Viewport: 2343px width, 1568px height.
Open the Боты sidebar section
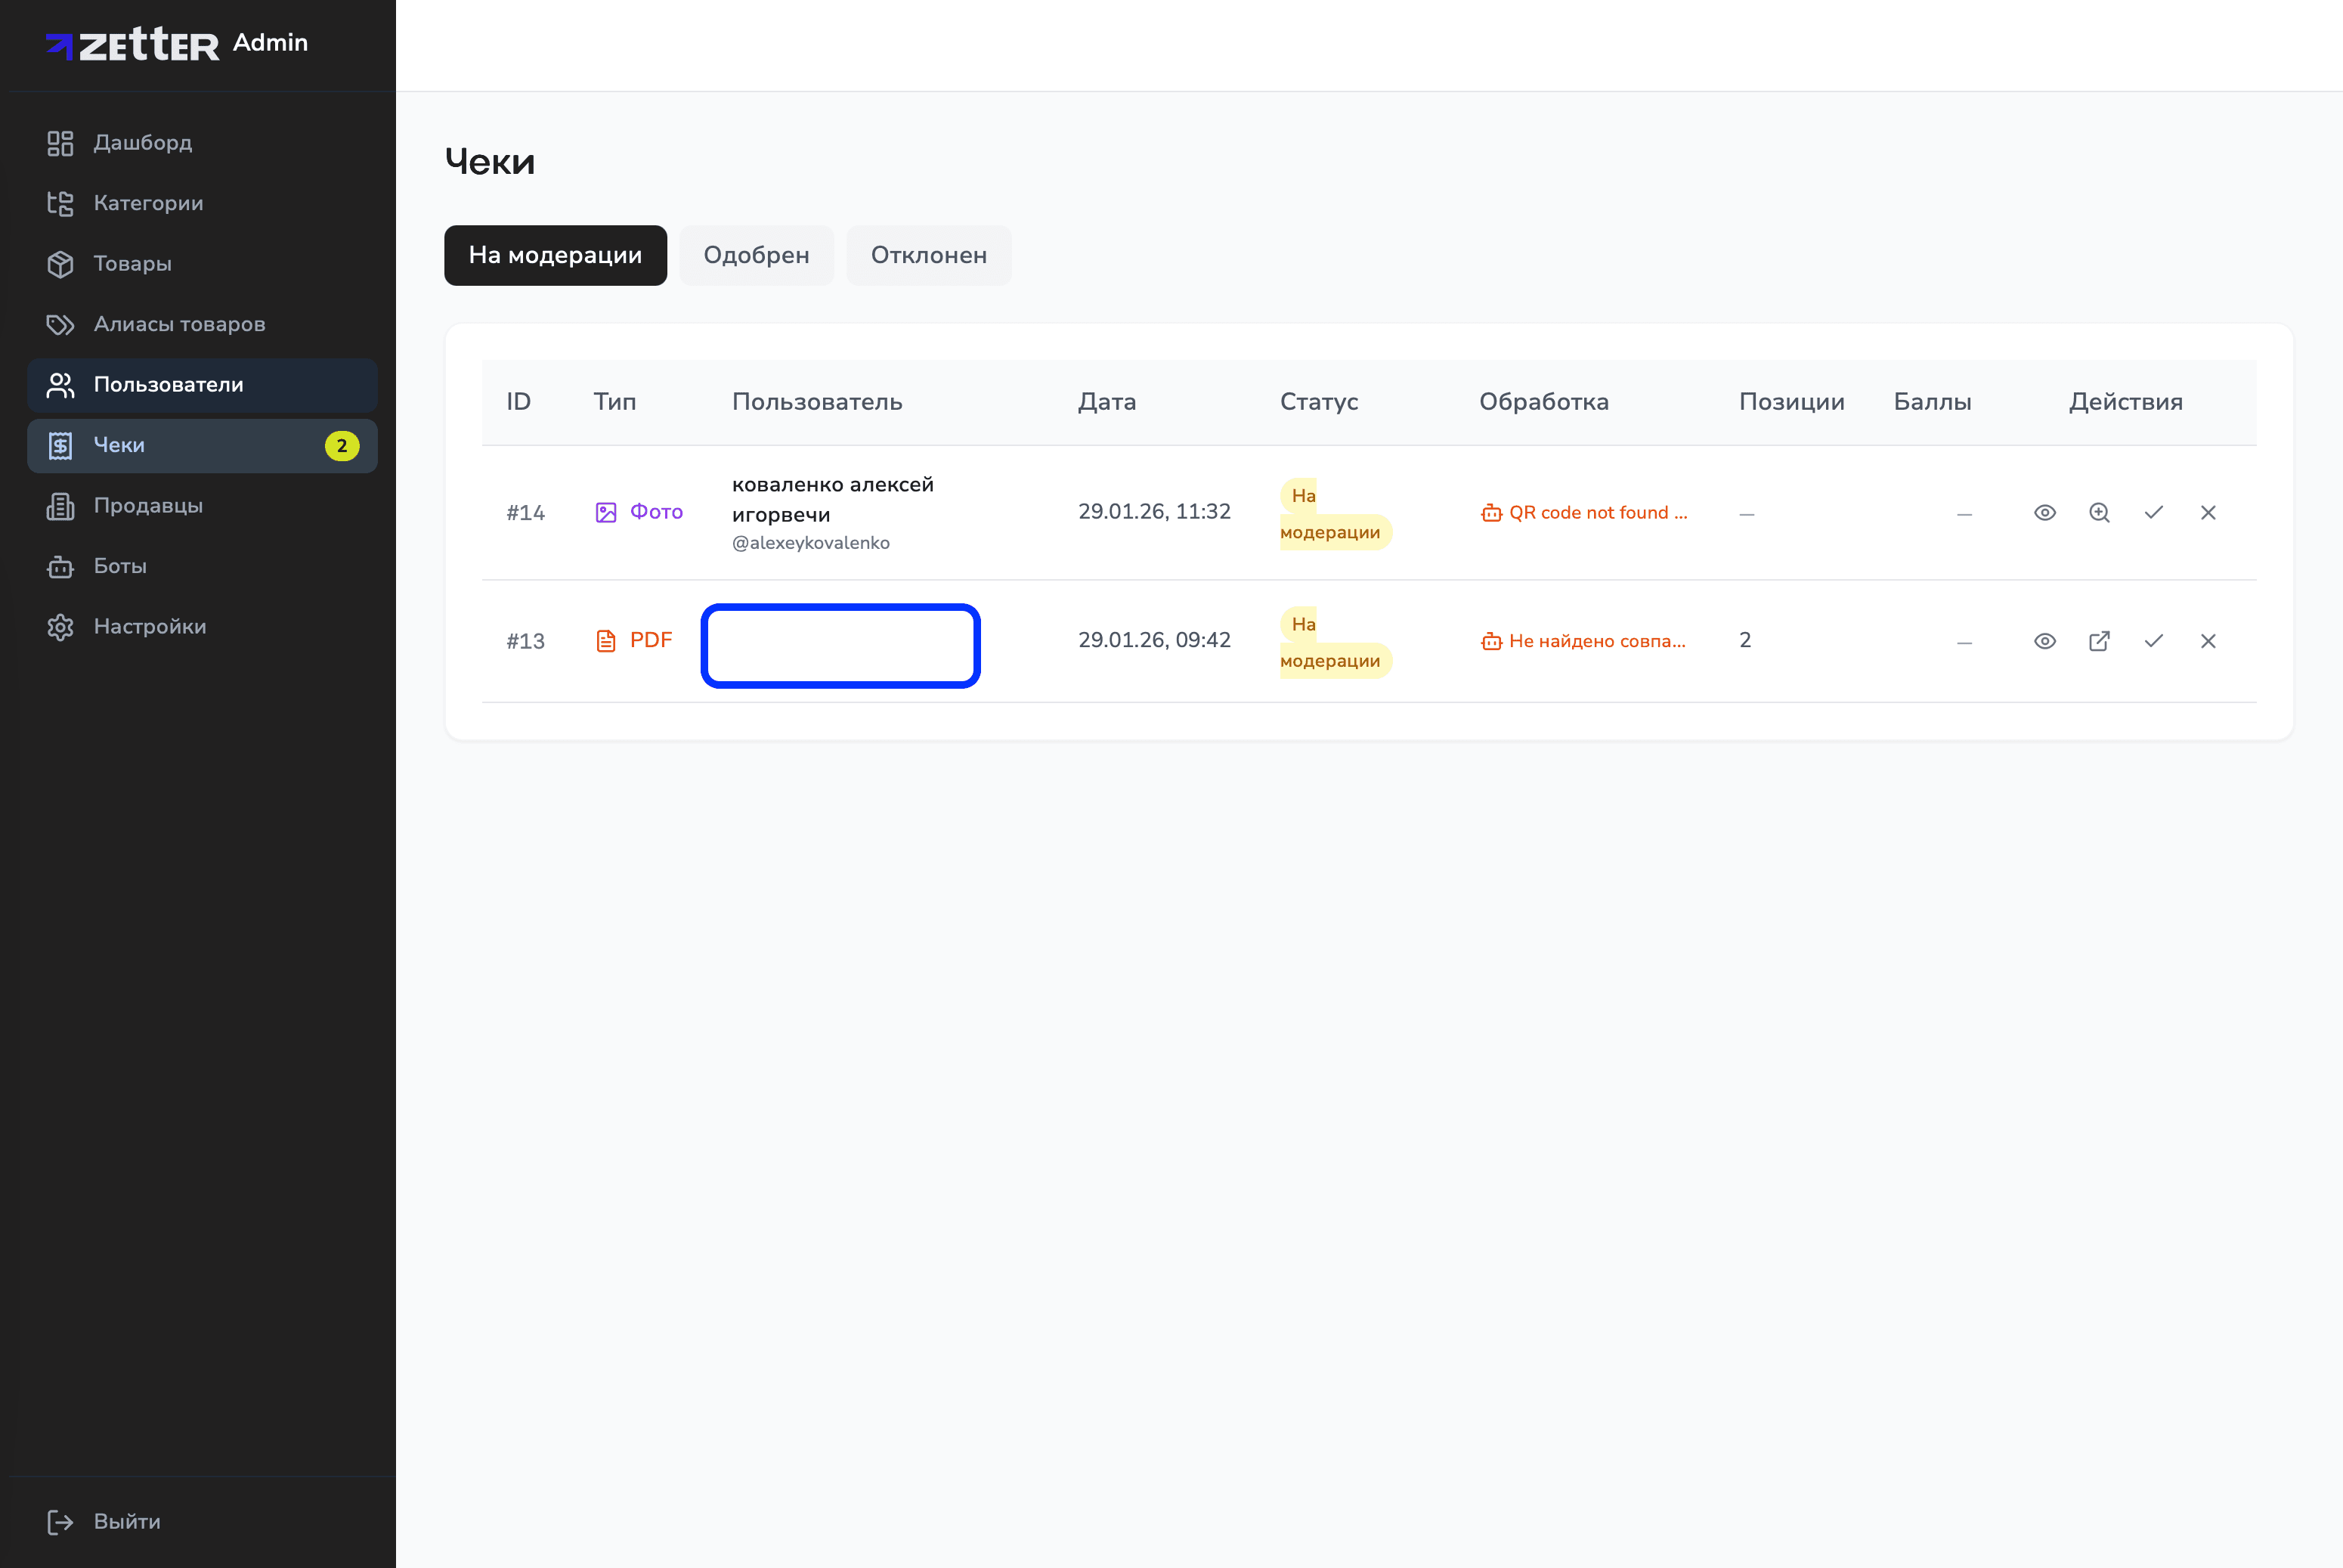[120, 566]
